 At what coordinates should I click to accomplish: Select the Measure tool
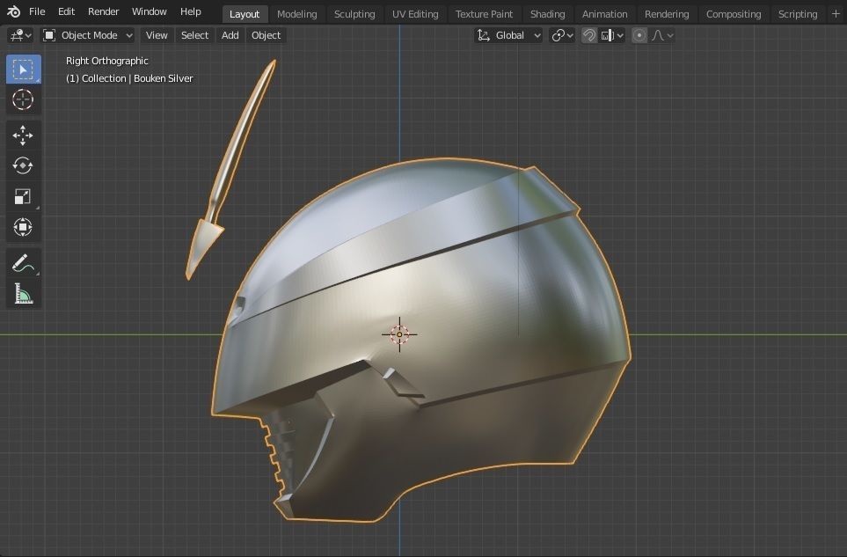[x=23, y=294]
